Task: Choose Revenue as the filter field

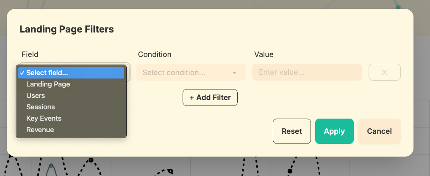Action: pos(40,130)
